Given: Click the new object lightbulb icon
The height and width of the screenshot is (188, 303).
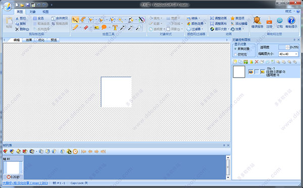Looking at the screenshot, I should [235, 61].
